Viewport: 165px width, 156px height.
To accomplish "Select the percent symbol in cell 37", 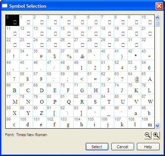I will (66, 55).
